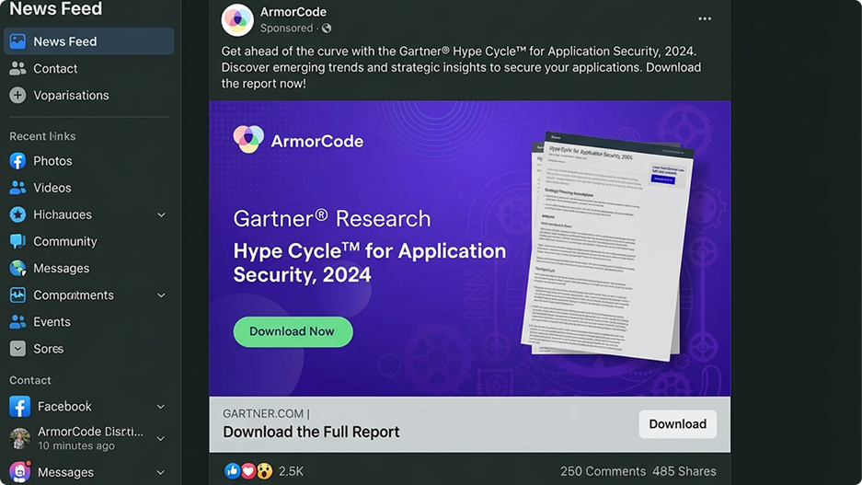Select News Feed in sidebar
The height and width of the screenshot is (485, 862).
[x=88, y=41]
